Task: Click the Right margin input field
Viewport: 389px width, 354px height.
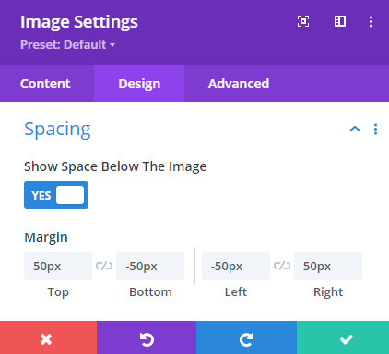Action: click(x=328, y=266)
